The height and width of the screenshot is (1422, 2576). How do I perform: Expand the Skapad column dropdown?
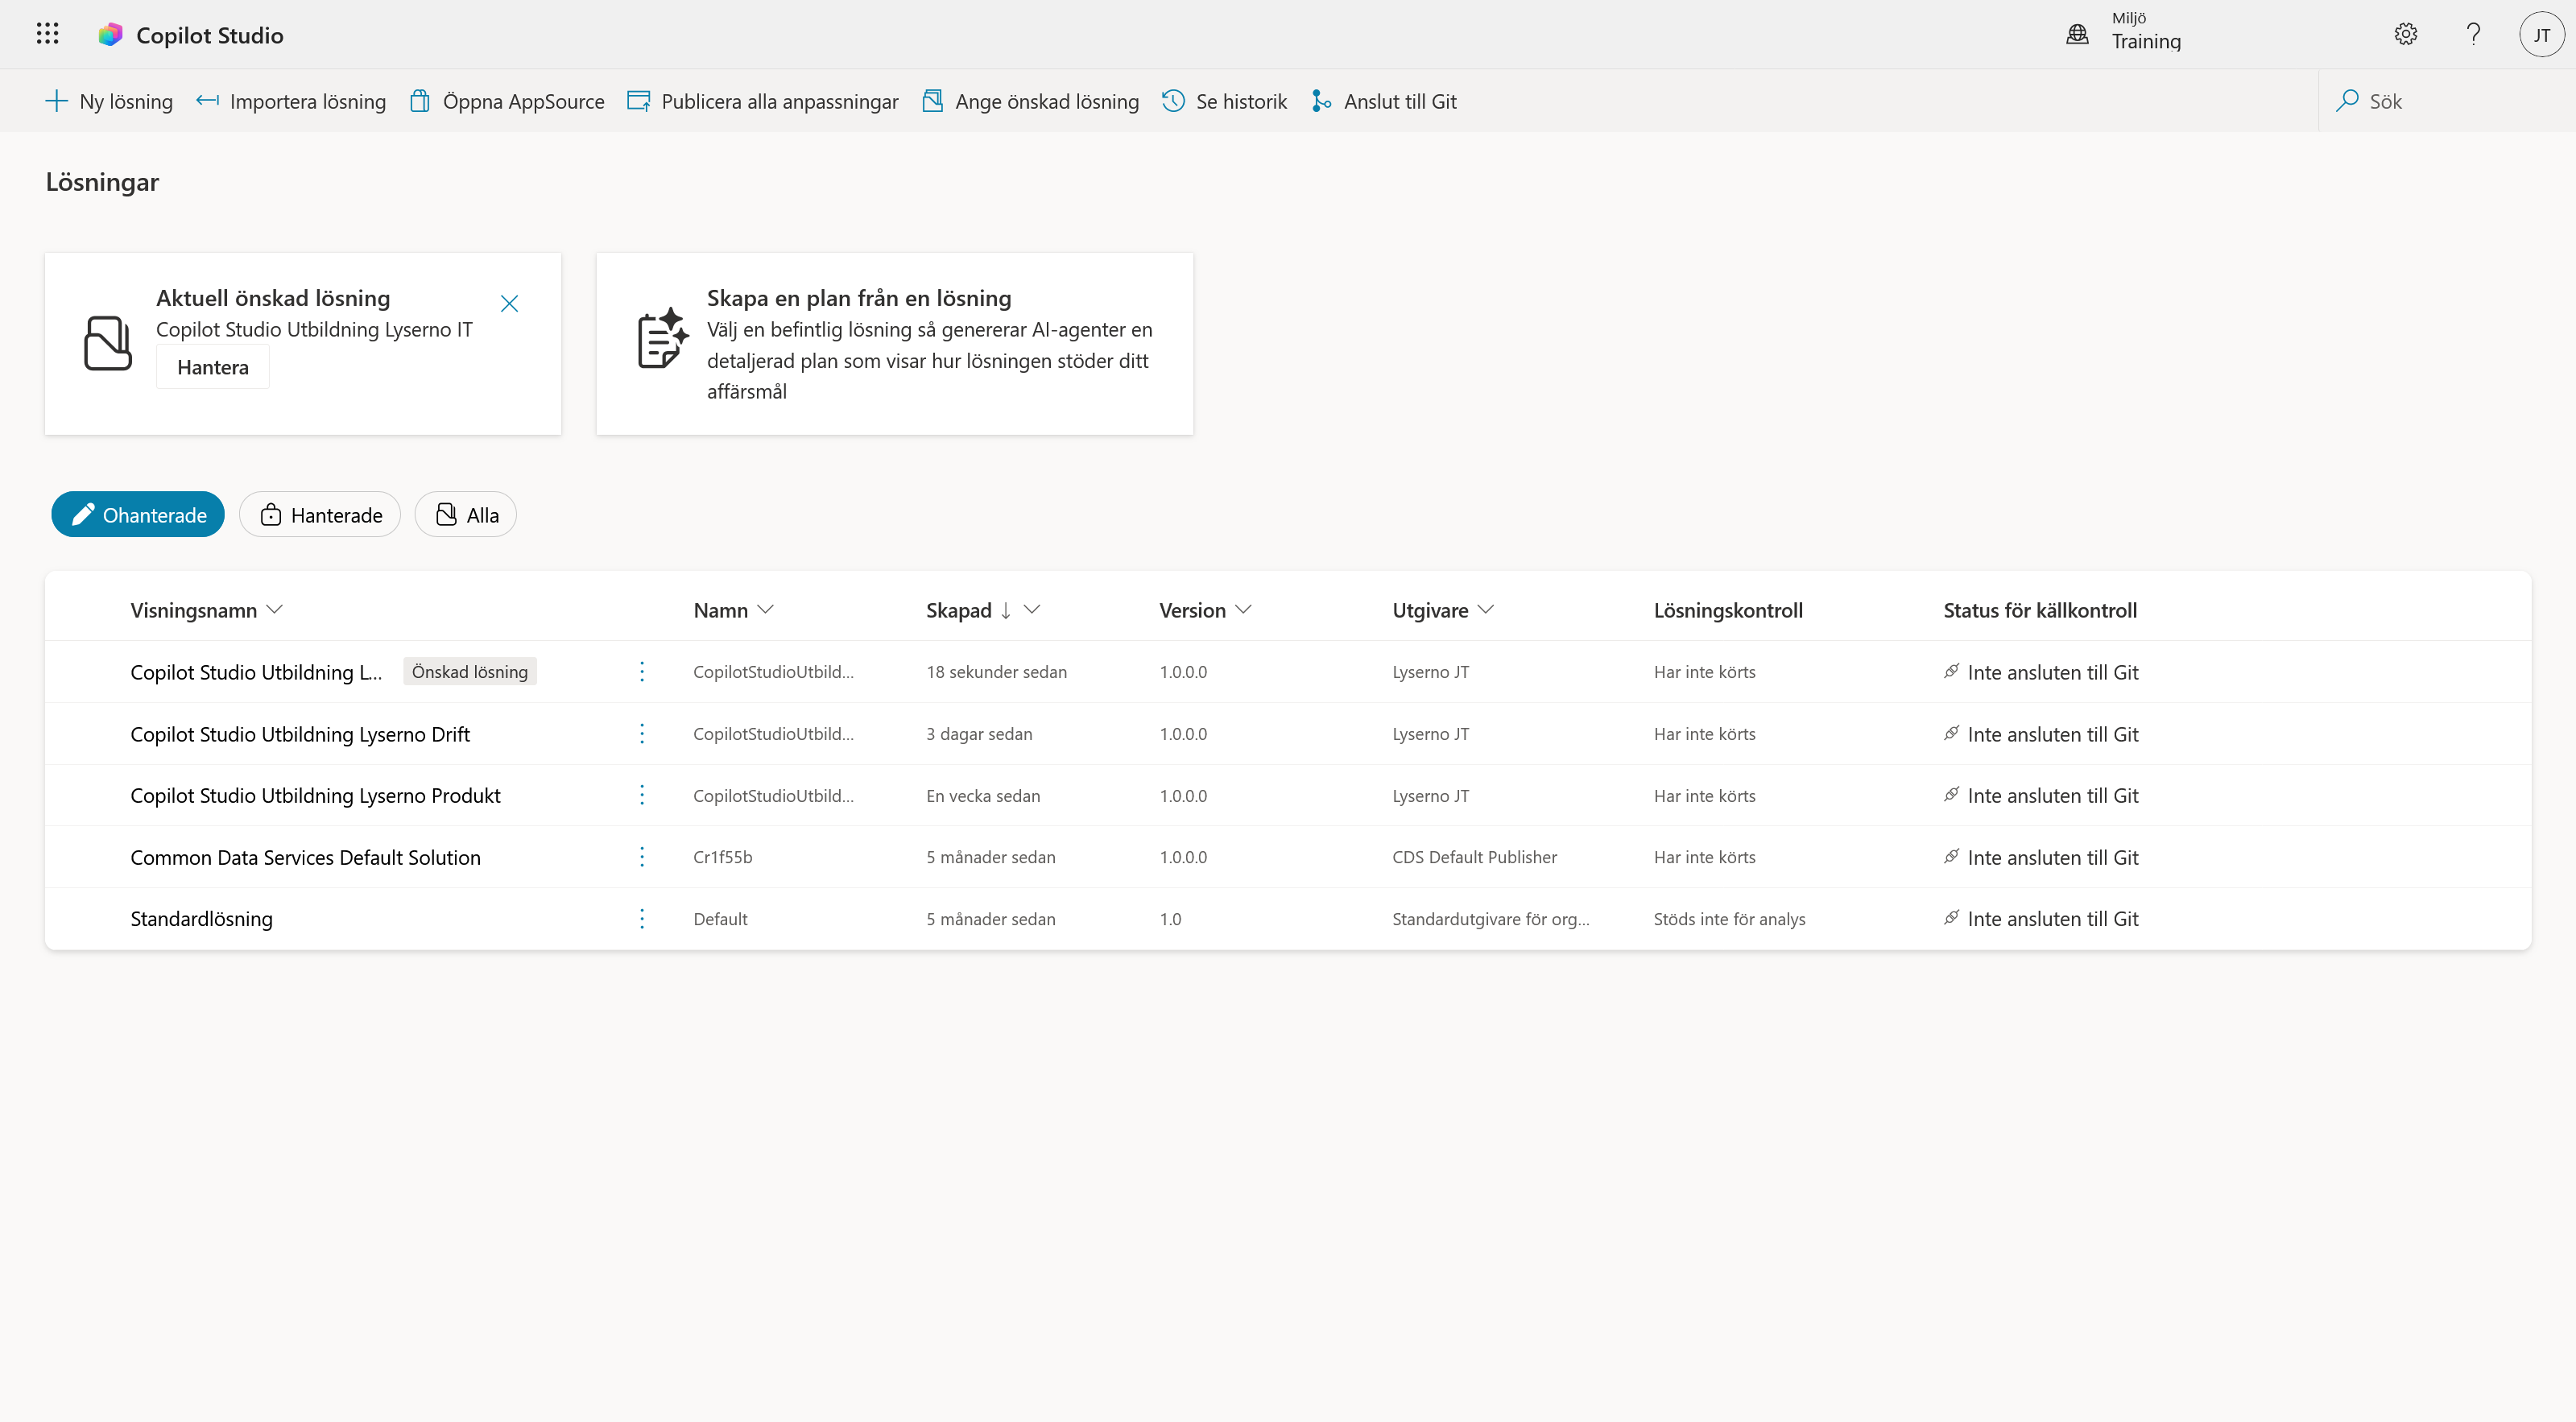pyautogui.click(x=1033, y=610)
